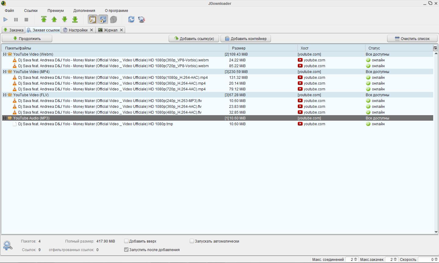Pause downloads using the toolbar pause icon

[16, 20]
